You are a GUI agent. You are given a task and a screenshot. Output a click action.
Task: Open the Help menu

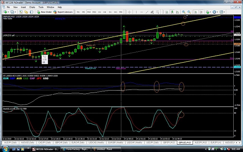coord(59,7)
